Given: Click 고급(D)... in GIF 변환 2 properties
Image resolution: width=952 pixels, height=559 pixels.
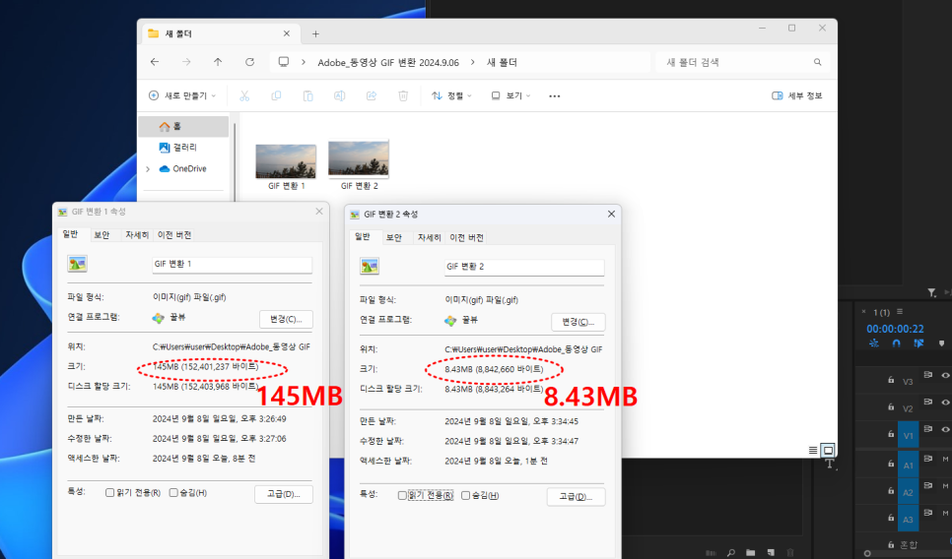Looking at the screenshot, I should point(576,497).
